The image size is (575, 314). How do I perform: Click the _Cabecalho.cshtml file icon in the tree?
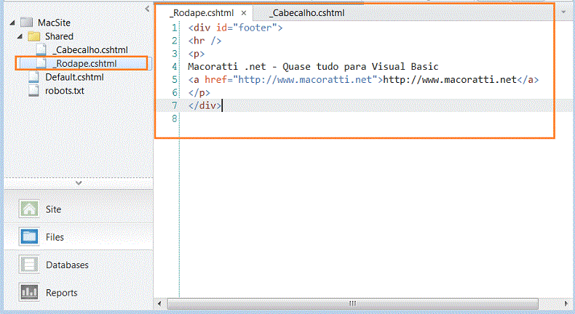41,50
